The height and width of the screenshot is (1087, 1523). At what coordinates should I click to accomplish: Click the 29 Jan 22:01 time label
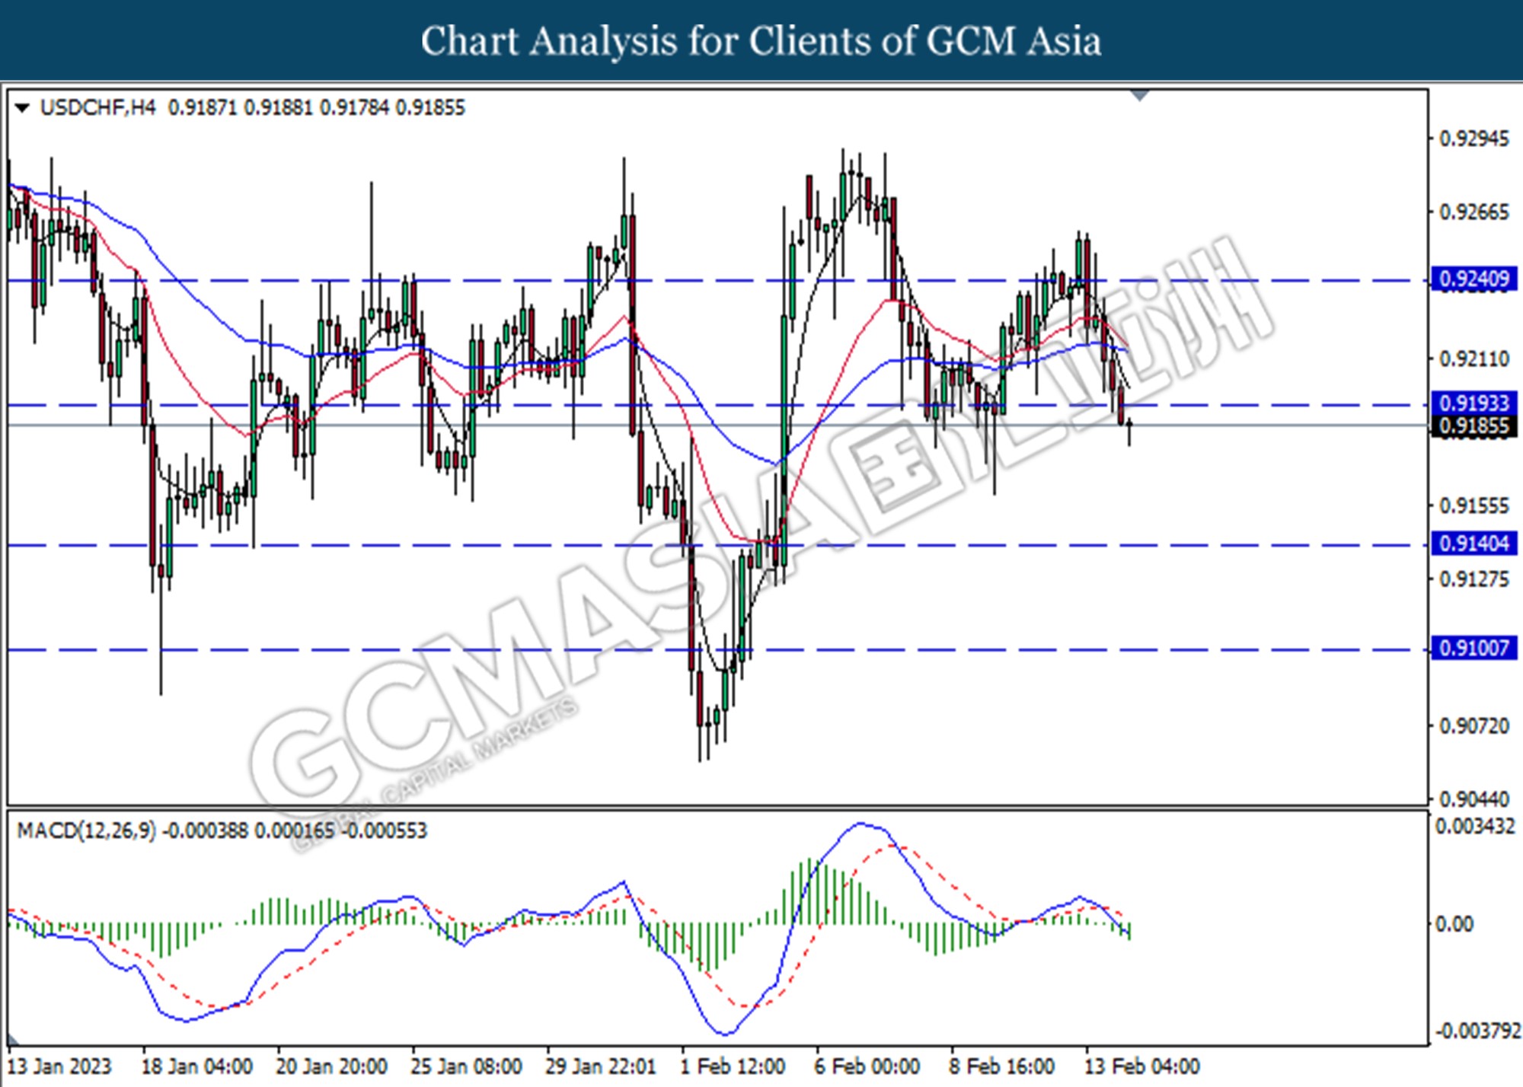coord(600,1066)
